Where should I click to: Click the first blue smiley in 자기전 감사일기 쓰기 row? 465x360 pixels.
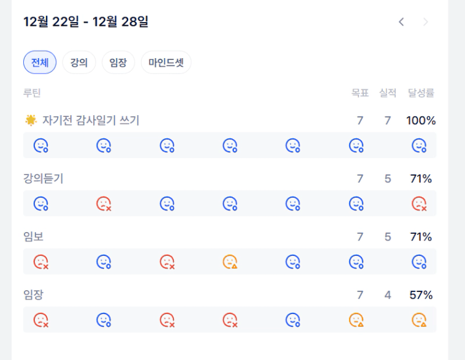click(x=41, y=146)
